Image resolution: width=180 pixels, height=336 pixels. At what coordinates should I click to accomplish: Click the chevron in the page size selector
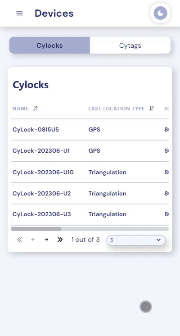click(158, 240)
